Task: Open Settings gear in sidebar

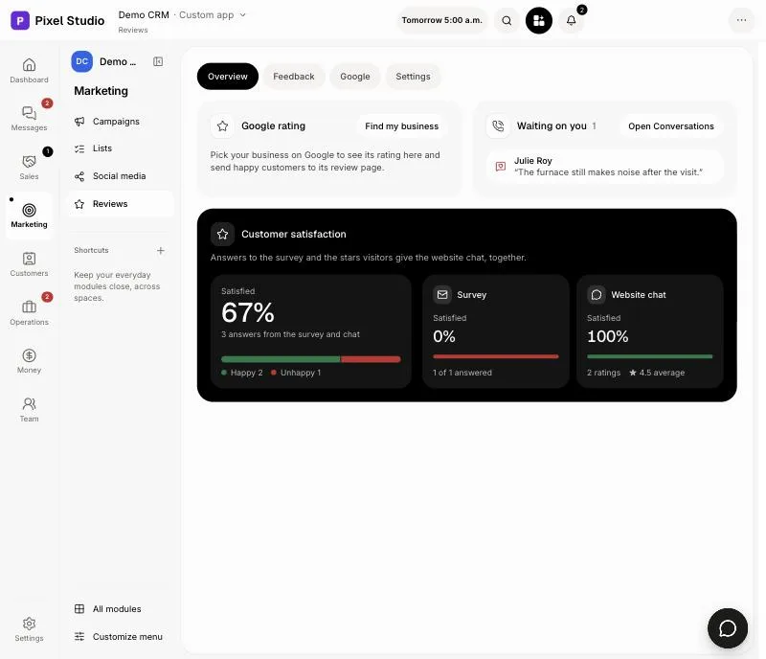Action: 29,628
